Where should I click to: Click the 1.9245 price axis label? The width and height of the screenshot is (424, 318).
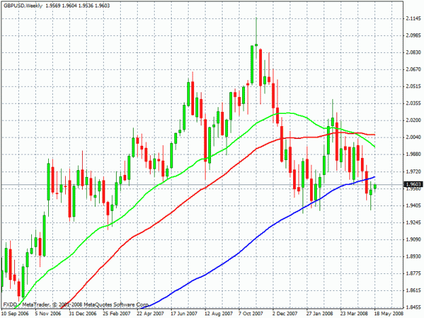413,222
